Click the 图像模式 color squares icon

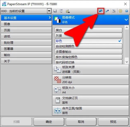point(57,20)
